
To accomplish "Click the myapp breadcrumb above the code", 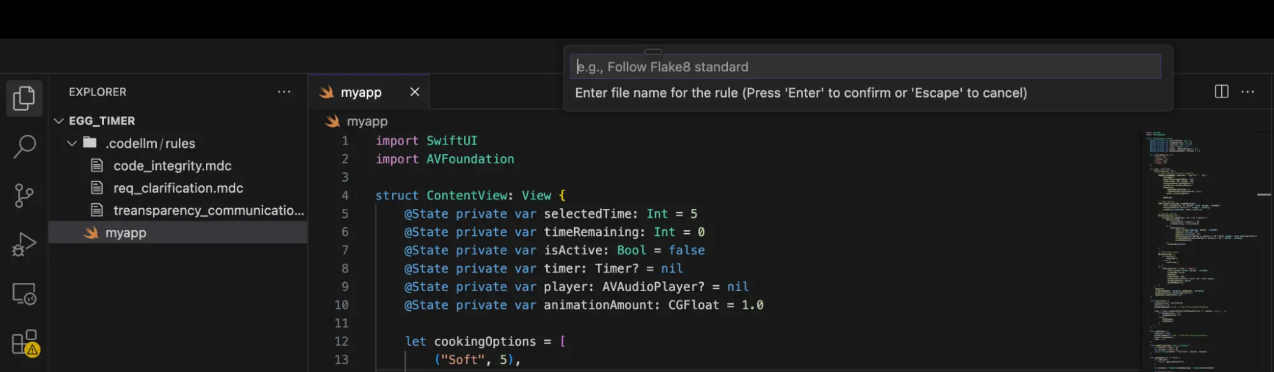I will click(x=366, y=121).
